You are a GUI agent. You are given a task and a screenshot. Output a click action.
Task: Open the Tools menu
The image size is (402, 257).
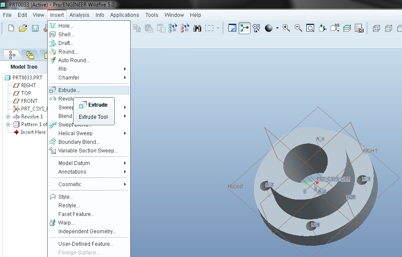click(151, 15)
